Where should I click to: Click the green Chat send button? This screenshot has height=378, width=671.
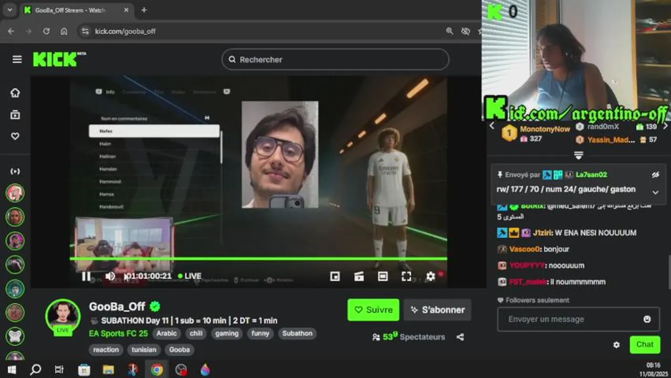click(645, 345)
